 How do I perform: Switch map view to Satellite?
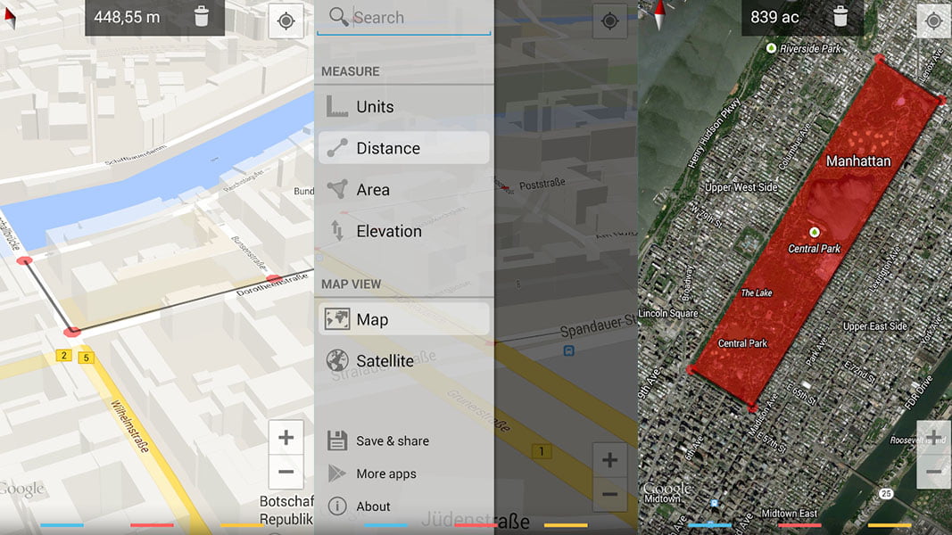click(x=404, y=361)
